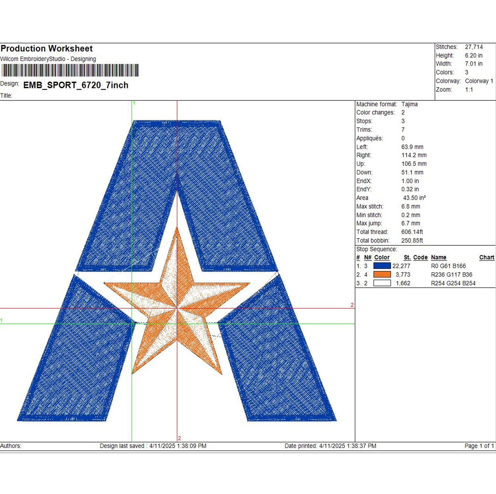Image resolution: width=496 pixels, height=494 pixels.
Task: Click the orange star in the design preview
Action: point(177,301)
